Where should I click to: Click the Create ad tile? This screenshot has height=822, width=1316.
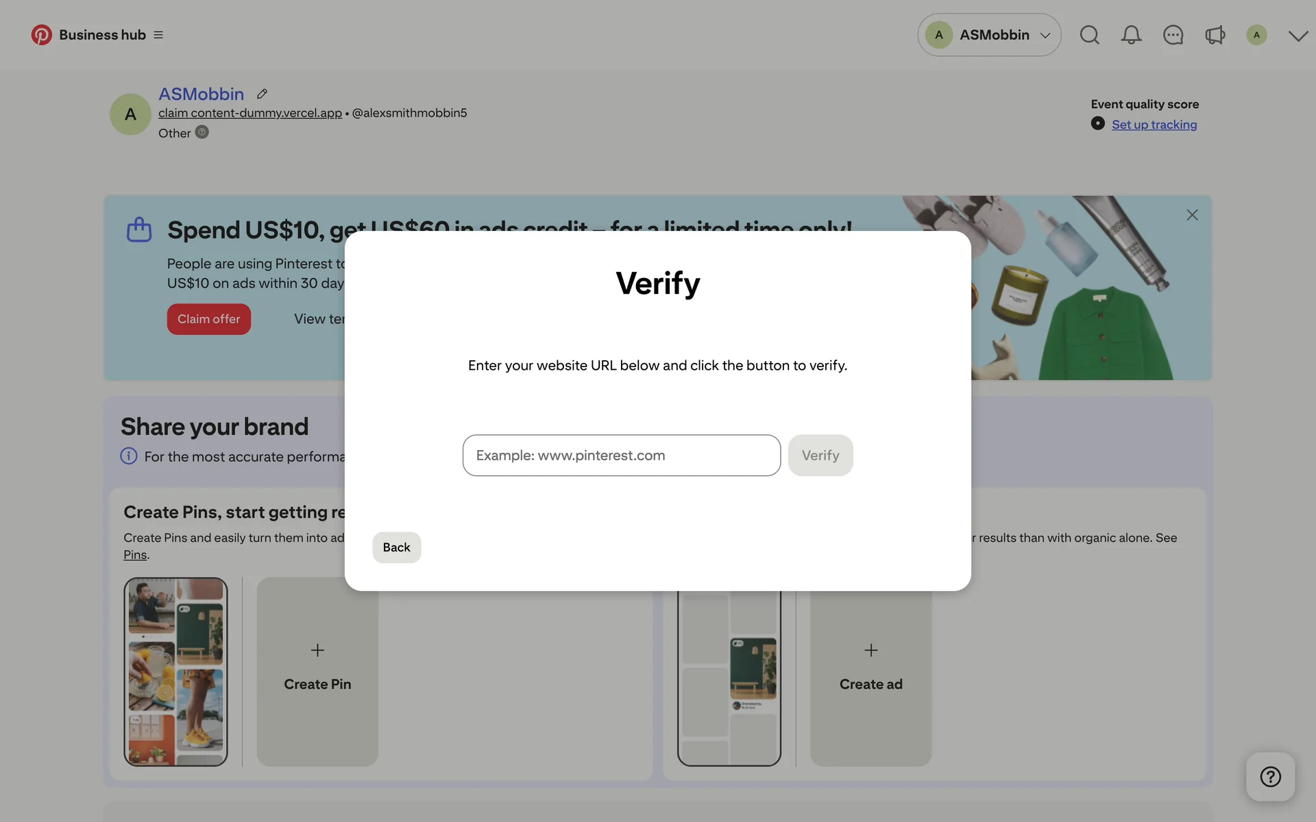tap(870, 671)
